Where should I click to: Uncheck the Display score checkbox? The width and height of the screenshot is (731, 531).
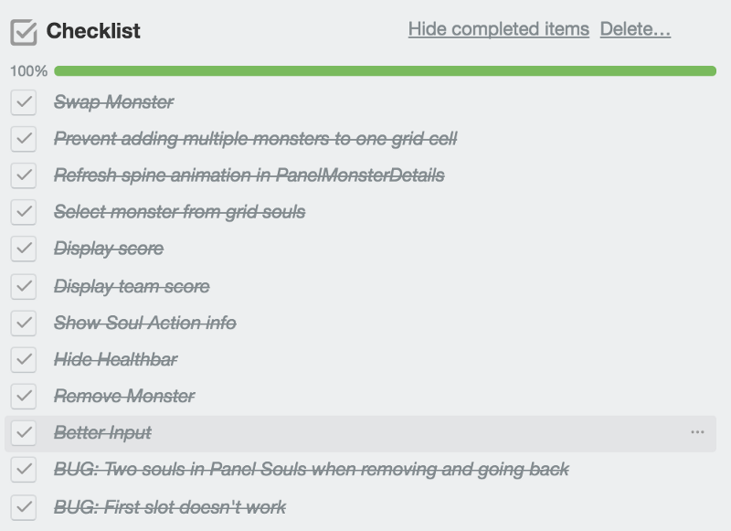(x=24, y=249)
